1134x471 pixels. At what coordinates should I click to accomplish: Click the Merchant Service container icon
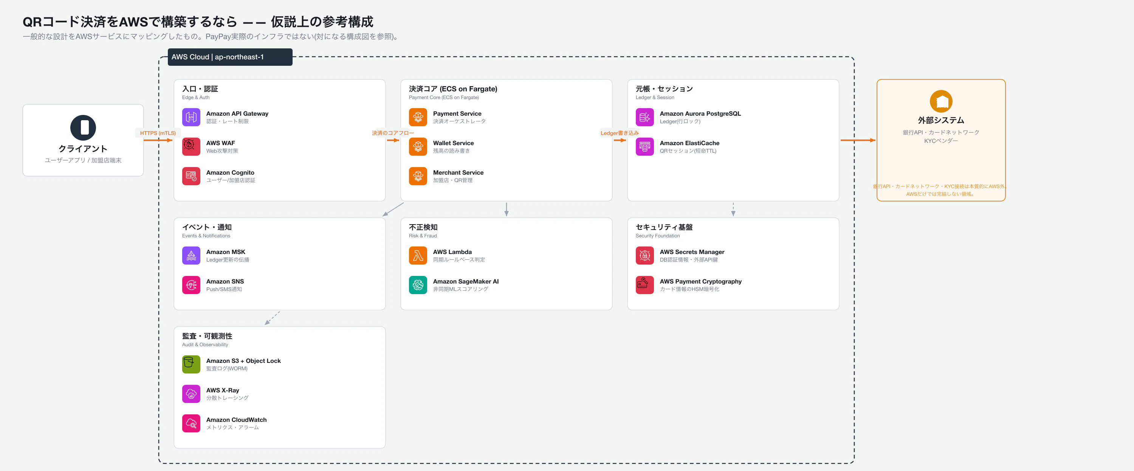[x=418, y=176]
